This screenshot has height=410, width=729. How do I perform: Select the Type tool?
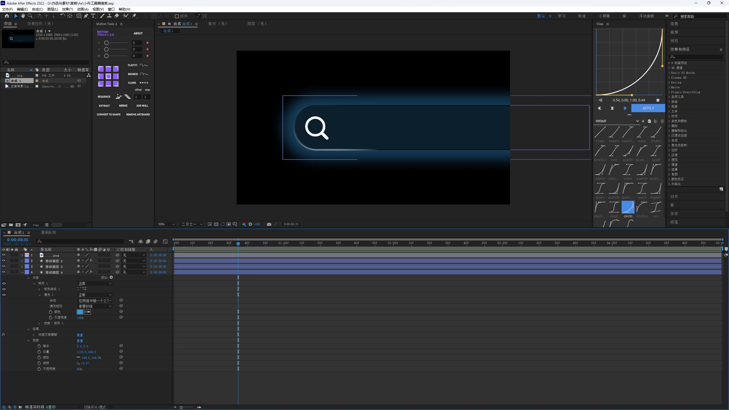click(x=93, y=16)
